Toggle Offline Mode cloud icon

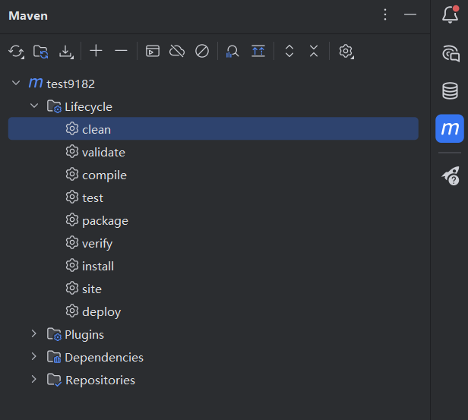177,51
